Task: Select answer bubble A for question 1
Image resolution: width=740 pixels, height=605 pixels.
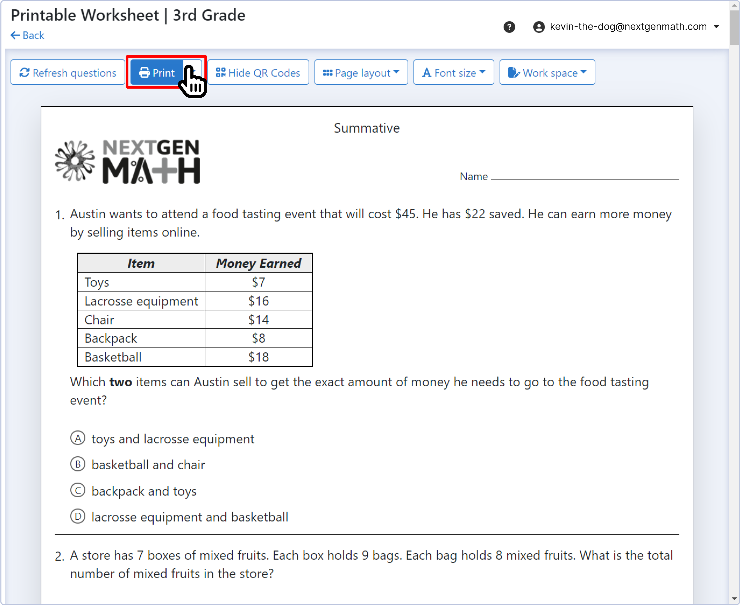Action: pos(78,438)
